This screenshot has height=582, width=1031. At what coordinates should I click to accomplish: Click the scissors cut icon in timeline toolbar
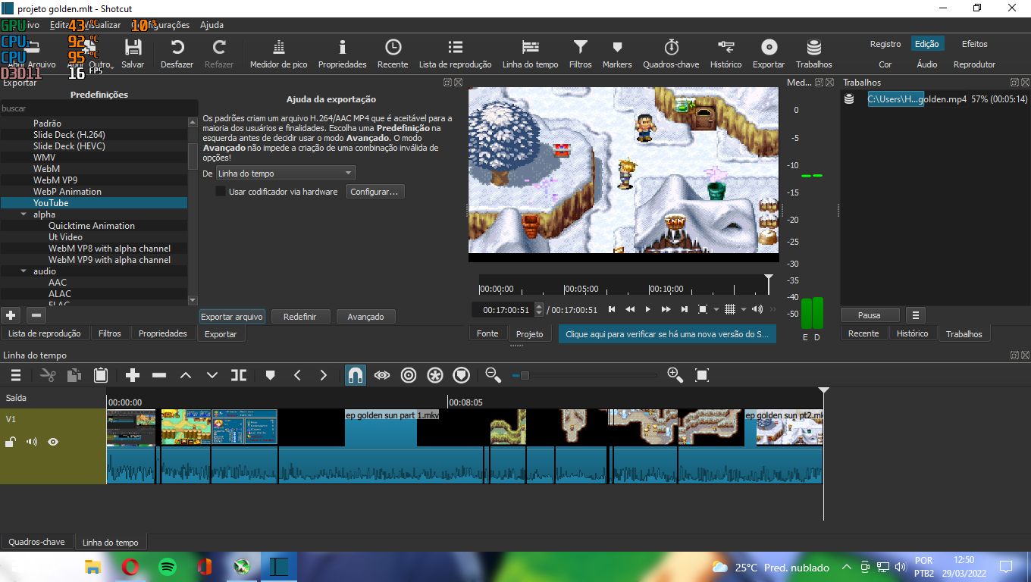click(49, 374)
